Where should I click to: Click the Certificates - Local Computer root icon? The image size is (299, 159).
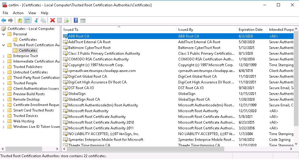[x=3, y=28]
